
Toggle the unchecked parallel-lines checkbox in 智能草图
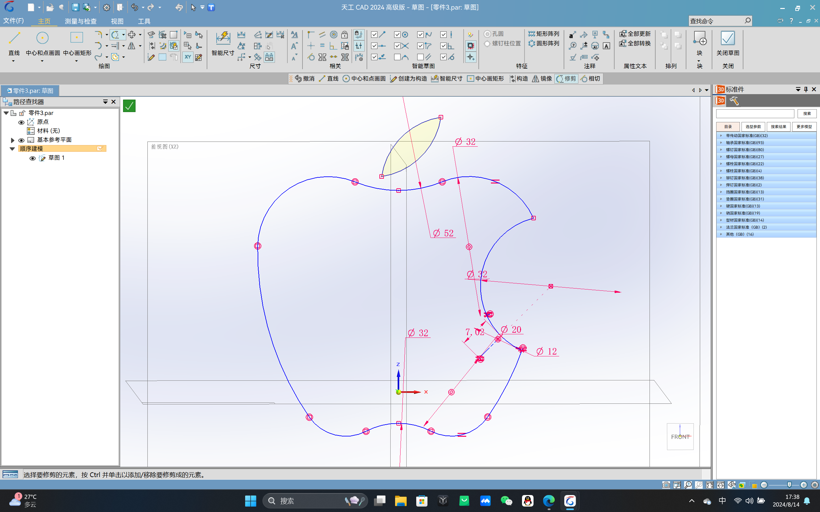click(x=420, y=57)
